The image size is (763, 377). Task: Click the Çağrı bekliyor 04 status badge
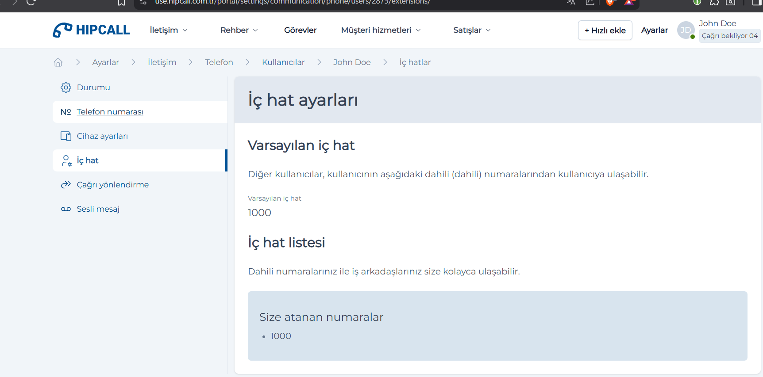click(x=729, y=36)
